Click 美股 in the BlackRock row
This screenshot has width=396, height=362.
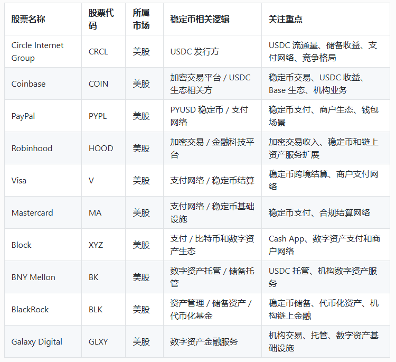141,310
